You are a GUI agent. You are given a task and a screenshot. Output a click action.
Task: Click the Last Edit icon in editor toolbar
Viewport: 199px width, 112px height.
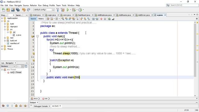click(48, 19)
